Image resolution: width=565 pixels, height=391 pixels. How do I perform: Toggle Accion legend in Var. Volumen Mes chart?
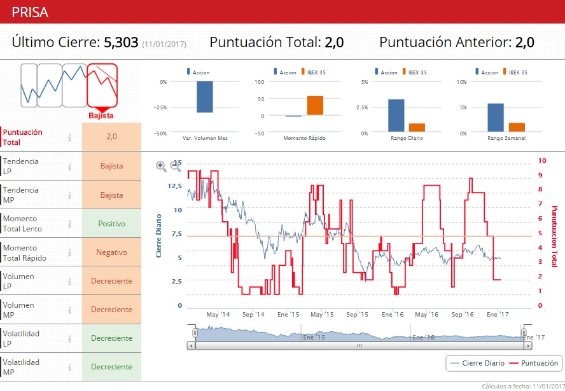tap(198, 72)
